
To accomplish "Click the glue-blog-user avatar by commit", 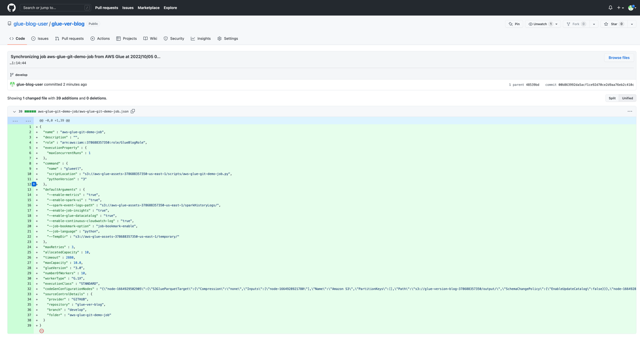I will click(x=13, y=84).
